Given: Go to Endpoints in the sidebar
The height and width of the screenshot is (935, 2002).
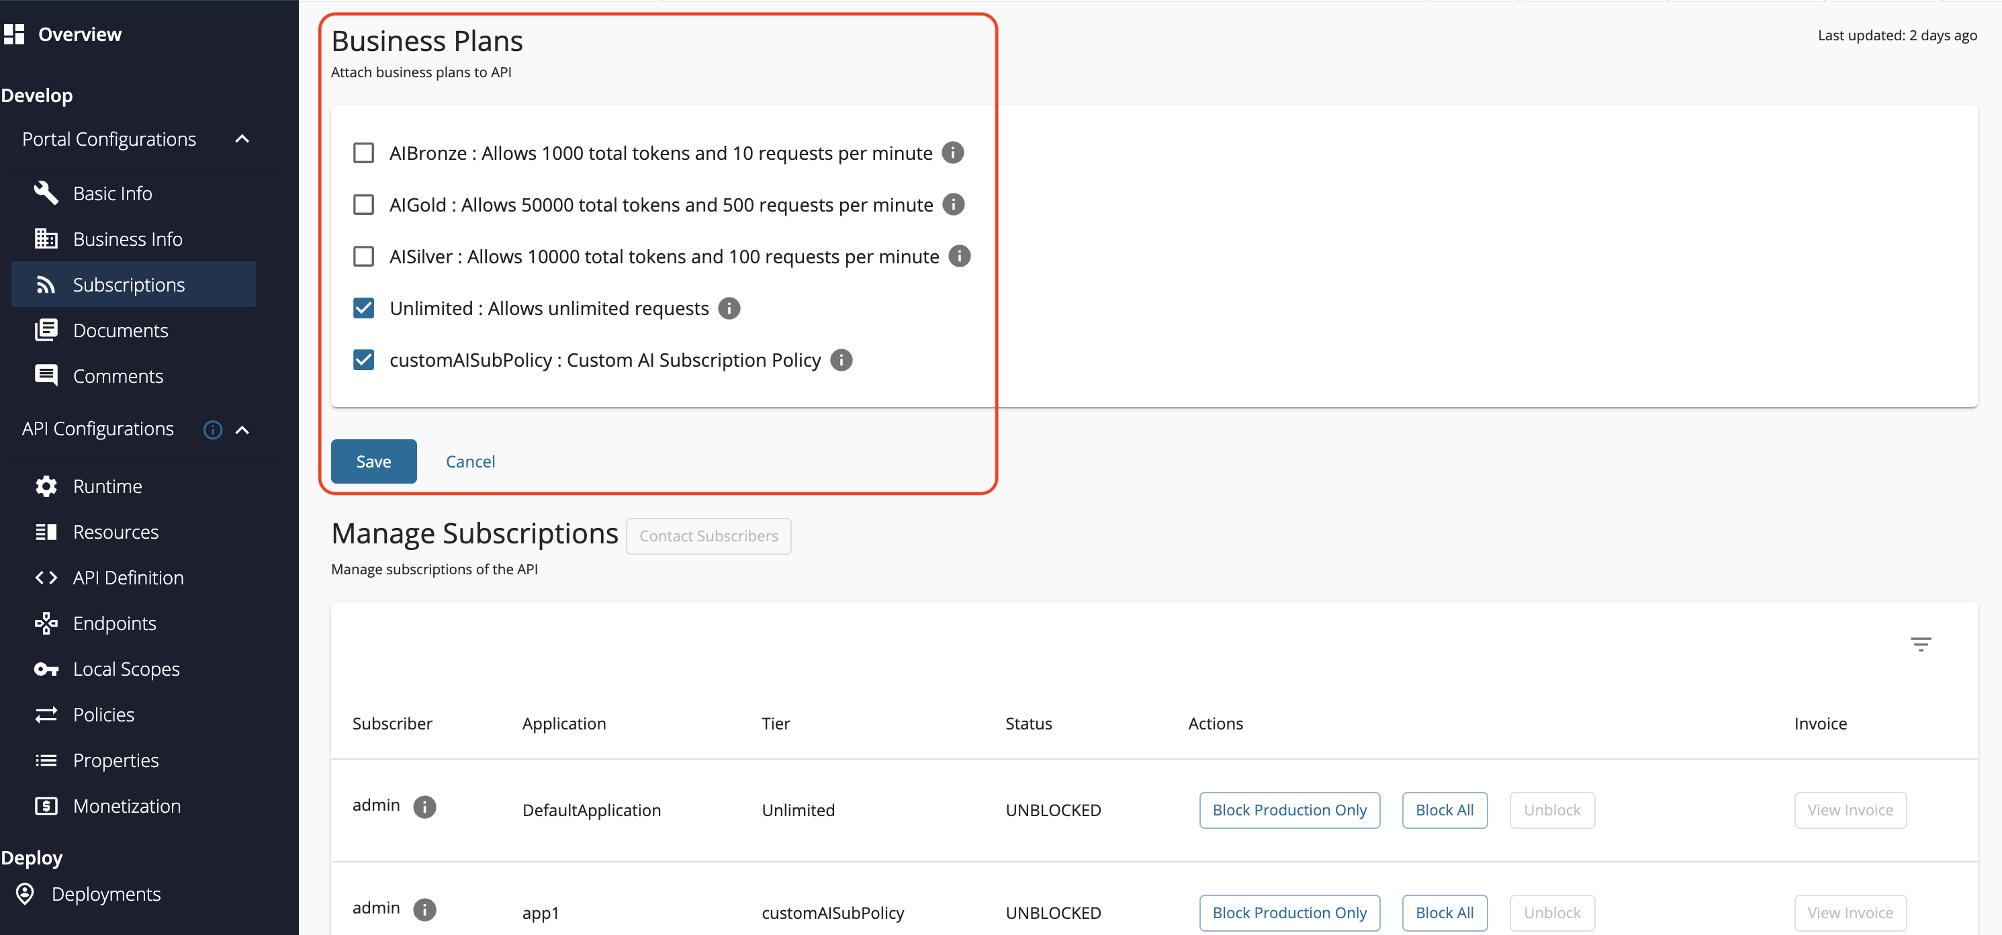Looking at the screenshot, I should pos(114,623).
